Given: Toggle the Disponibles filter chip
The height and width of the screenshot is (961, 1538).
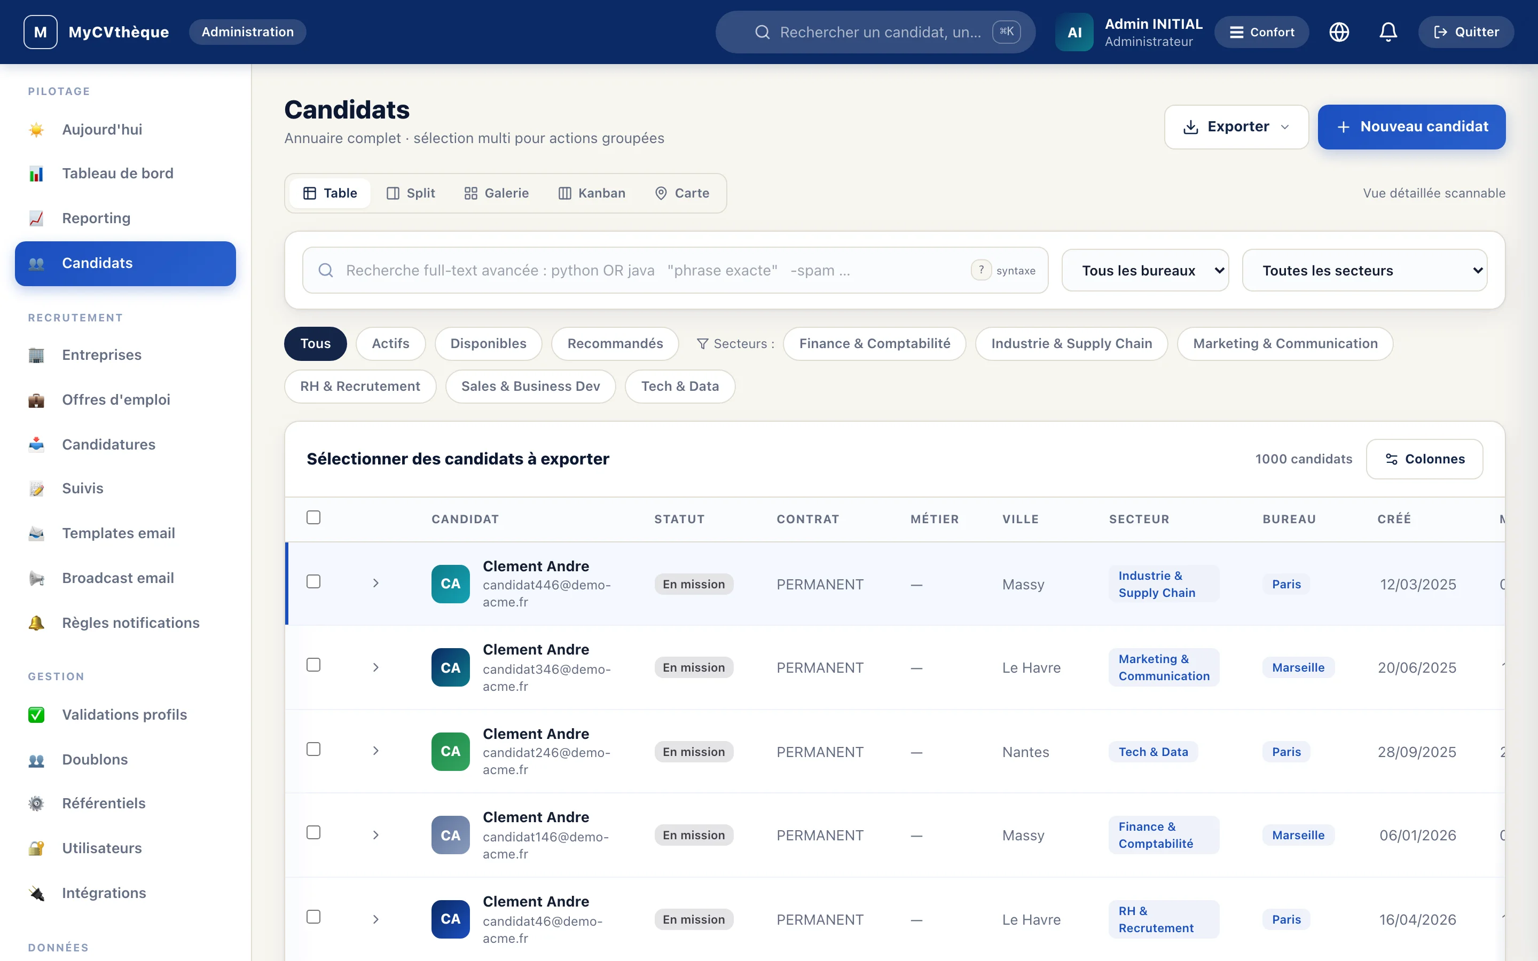Looking at the screenshot, I should point(488,343).
